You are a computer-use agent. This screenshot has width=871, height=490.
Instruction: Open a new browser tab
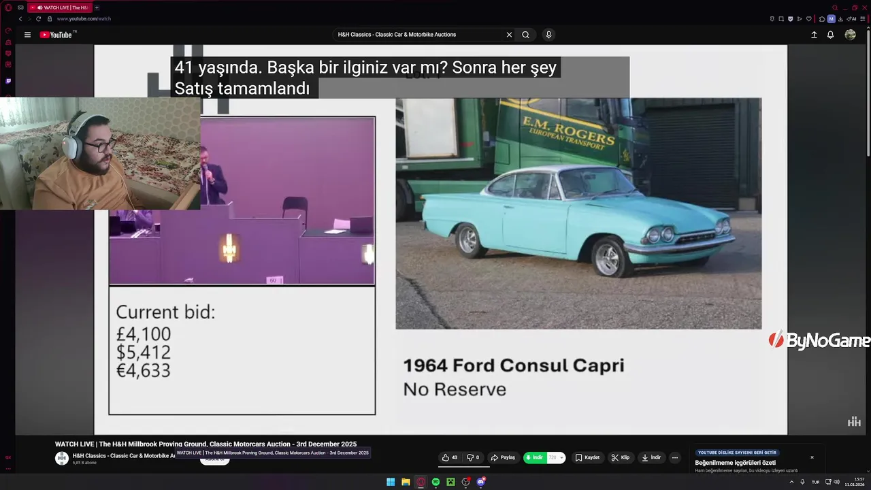pos(97,7)
